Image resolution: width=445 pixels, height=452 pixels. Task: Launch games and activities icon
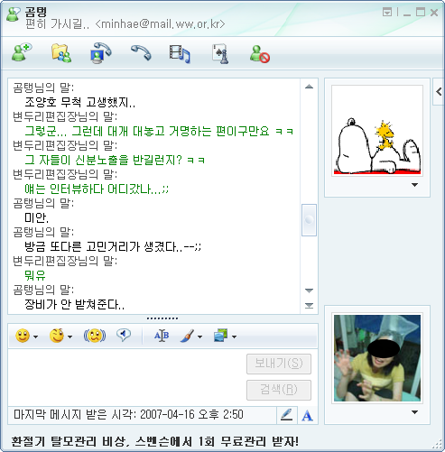[x=220, y=53]
